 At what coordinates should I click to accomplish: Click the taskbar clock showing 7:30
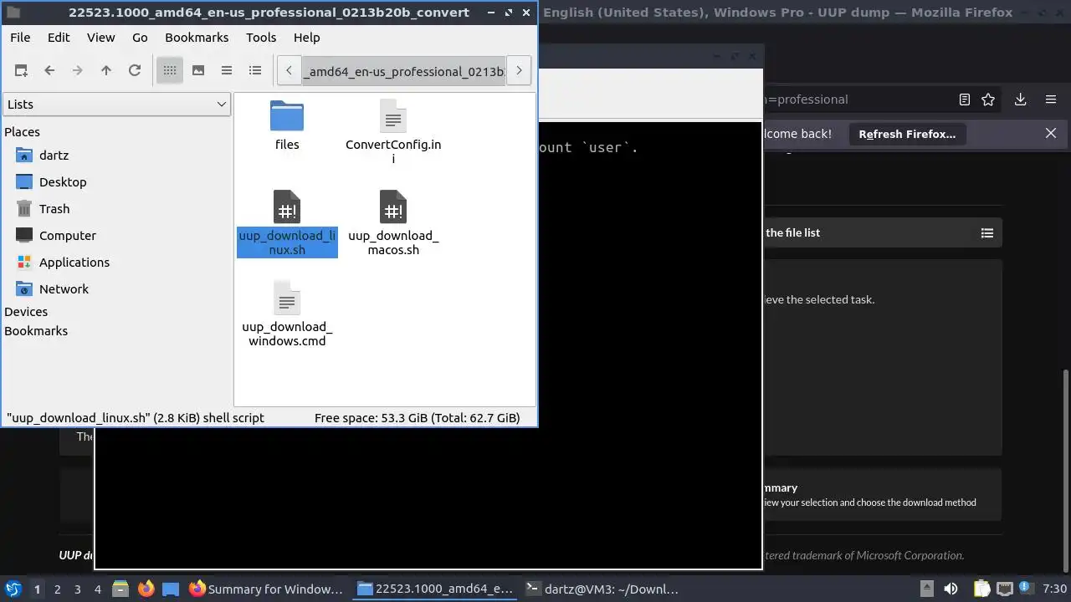pyautogui.click(x=1055, y=589)
